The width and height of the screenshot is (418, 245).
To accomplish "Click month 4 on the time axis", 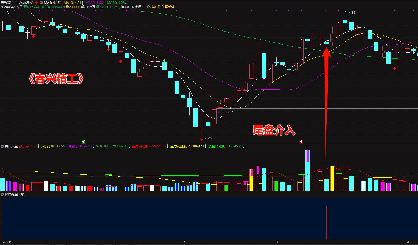I will tap(408, 242).
